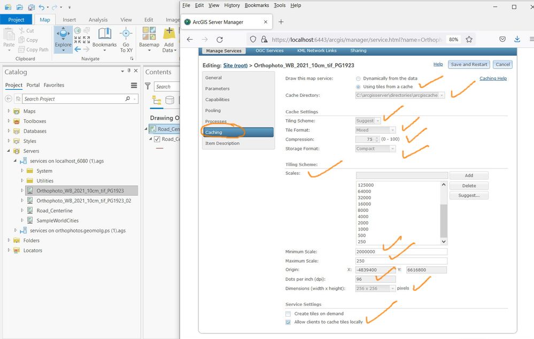Click Add scale button
This screenshot has width=534, height=339.
[469, 175]
